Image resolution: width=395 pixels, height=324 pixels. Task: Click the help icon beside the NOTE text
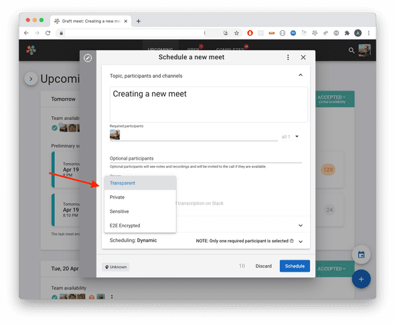[292, 241]
